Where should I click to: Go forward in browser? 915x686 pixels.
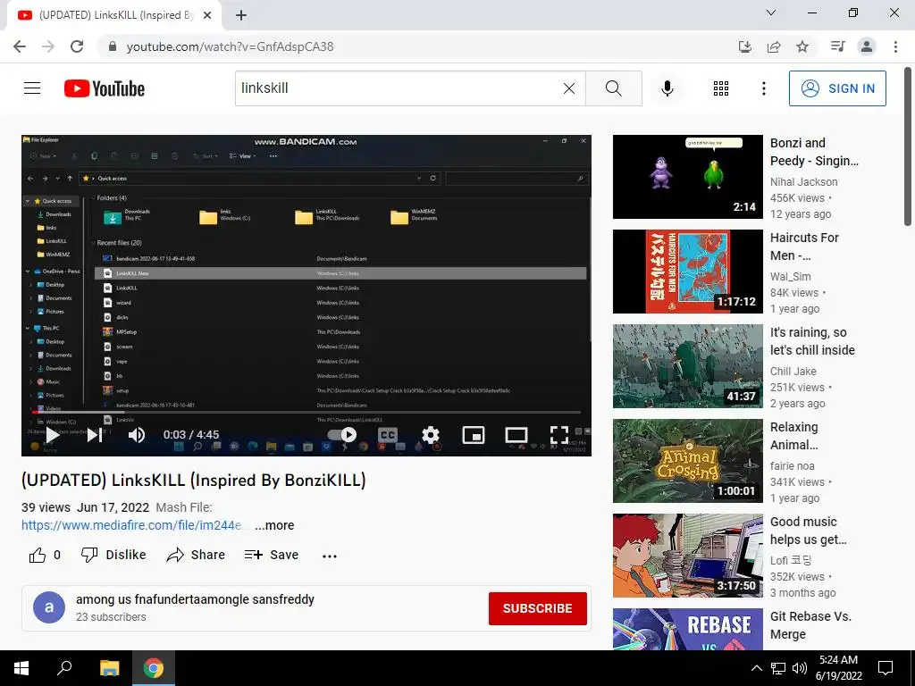coord(48,46)
